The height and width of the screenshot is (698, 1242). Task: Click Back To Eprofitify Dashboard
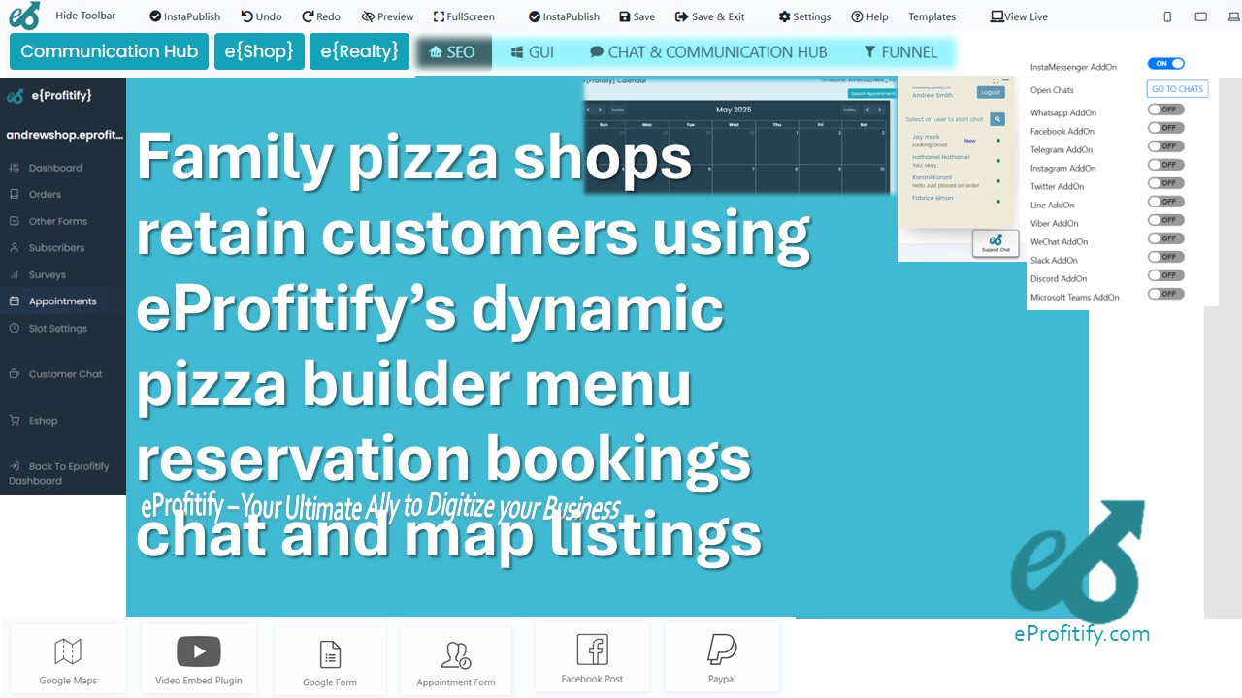click(x=60, y=473)
